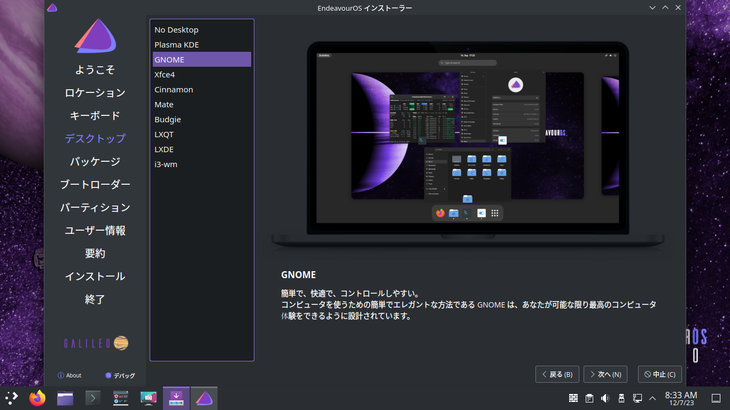Open the clipboard tray icon
Viewport: 730px width, 410px height.
589,398
